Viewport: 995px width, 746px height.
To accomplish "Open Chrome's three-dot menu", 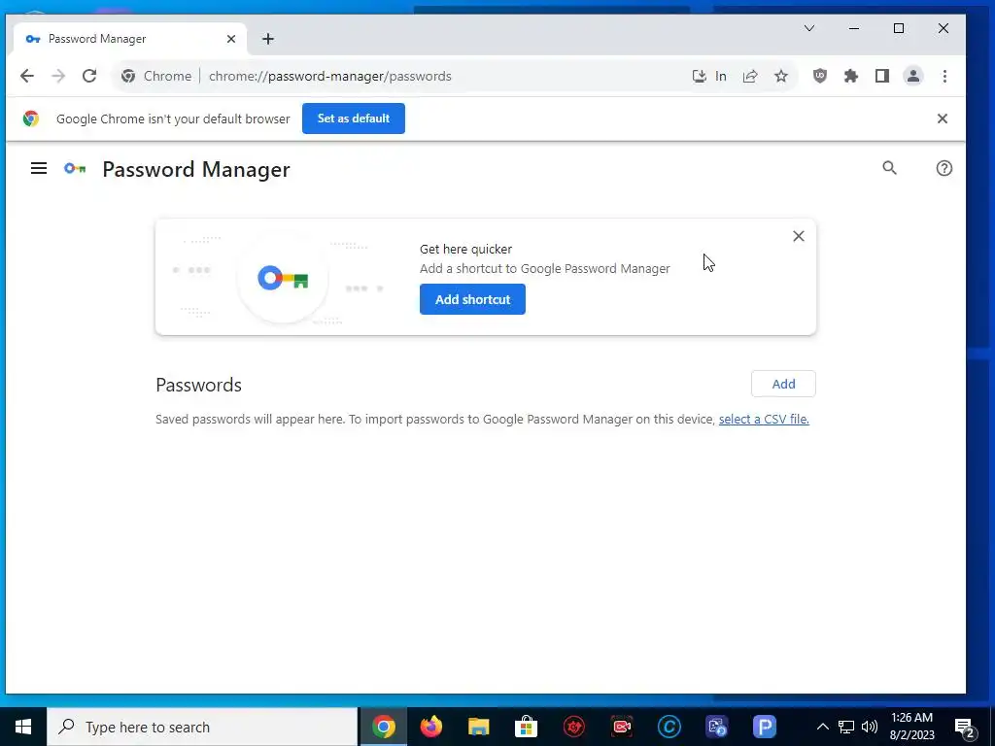I will (944, 76).
